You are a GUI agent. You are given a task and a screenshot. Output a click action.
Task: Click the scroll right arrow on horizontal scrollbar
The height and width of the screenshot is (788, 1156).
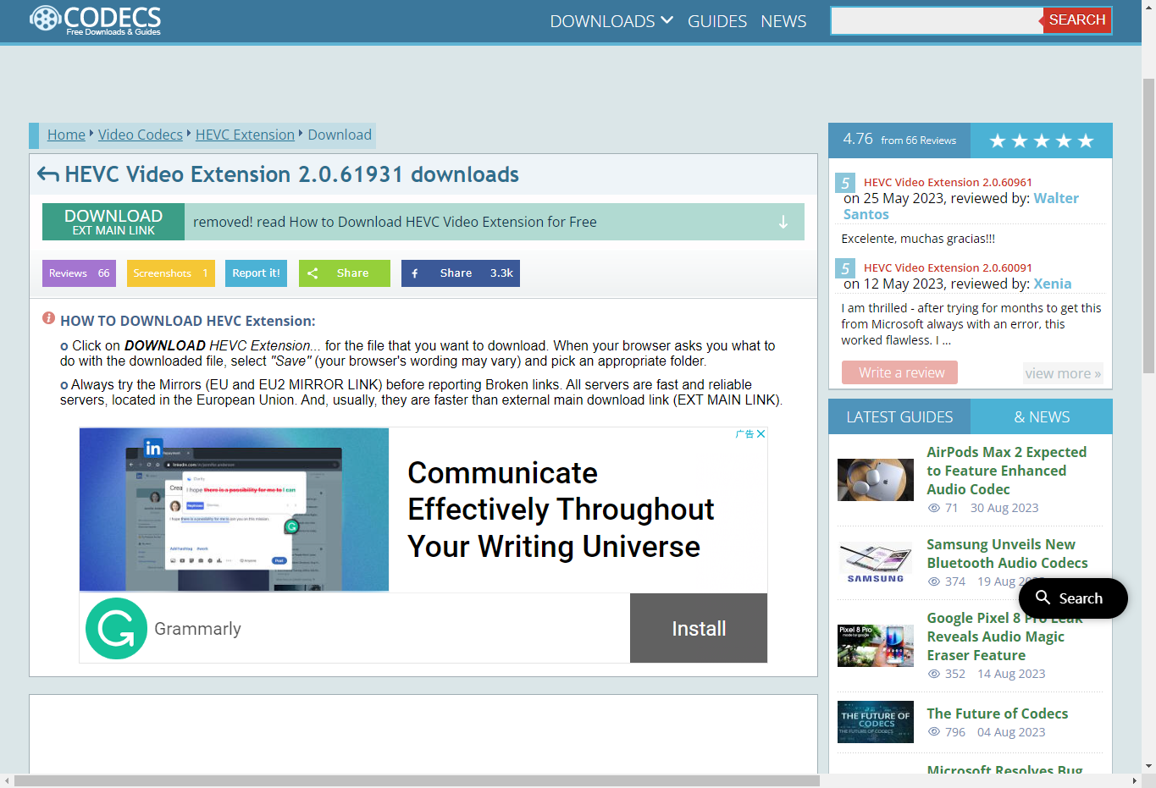pyautogui.click(x=1135, y=781)
